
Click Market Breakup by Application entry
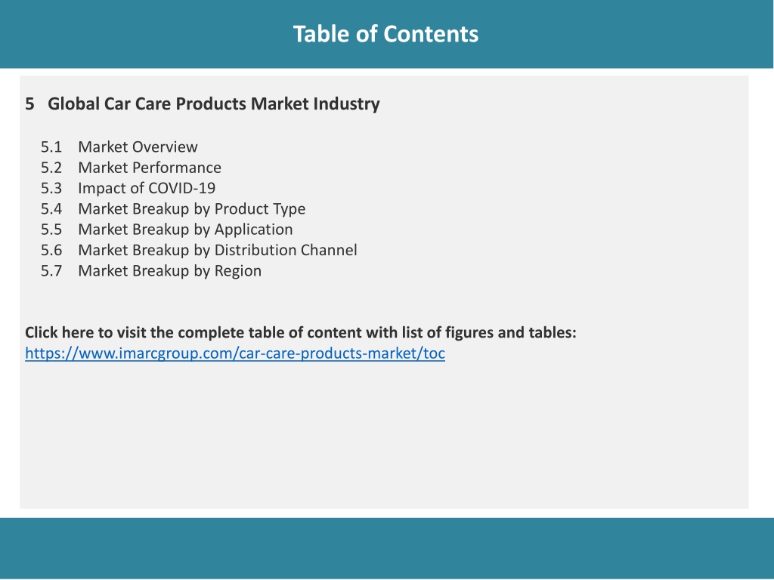[x=185, y=230]
